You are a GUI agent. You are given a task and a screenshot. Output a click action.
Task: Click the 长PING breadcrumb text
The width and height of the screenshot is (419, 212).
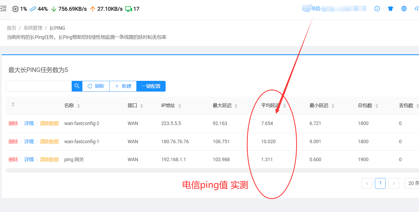coord(57,28)
